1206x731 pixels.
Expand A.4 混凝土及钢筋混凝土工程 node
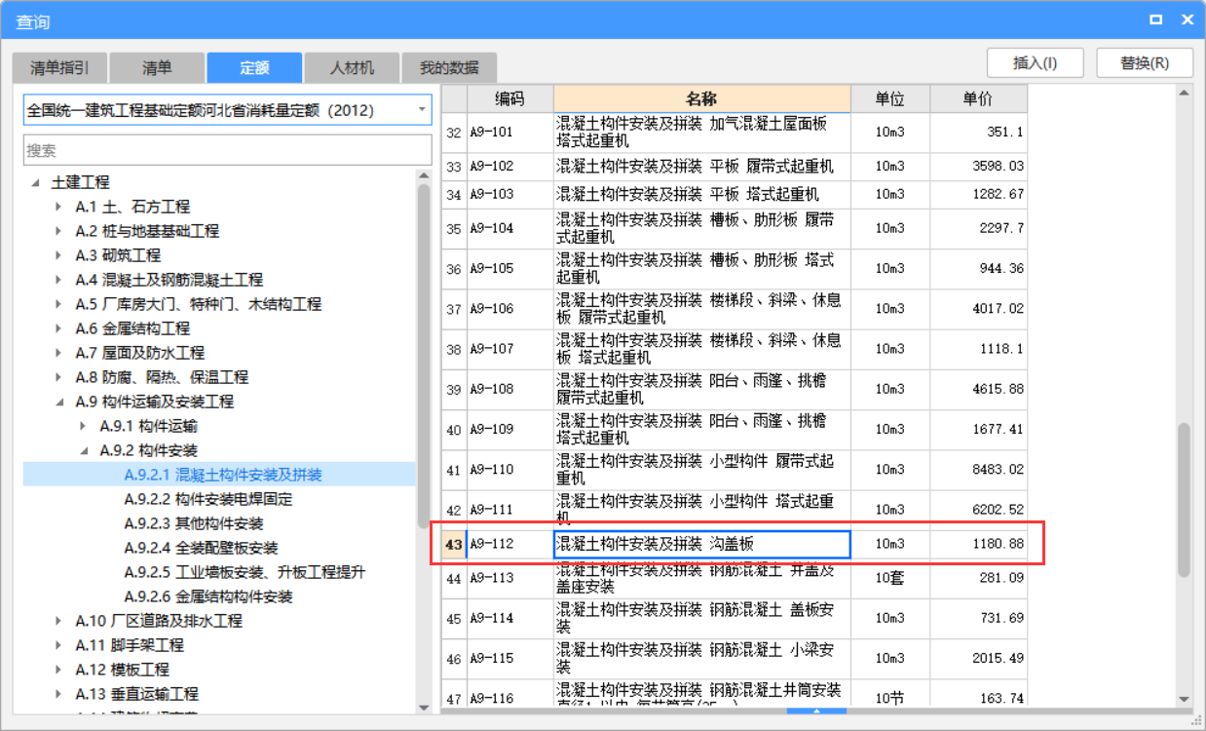point(59,280)
